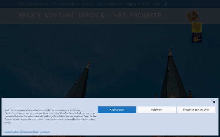Click the Telefon-Sprechzeiten announcement text
Image resolution: width=220 pixels, height=137 pixels.
(x=89, y=4)
